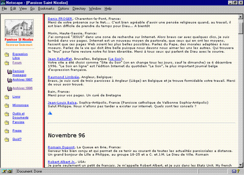Open the Help menu
This screenshot has height=175, width=244.
click(x=108, y=9)
